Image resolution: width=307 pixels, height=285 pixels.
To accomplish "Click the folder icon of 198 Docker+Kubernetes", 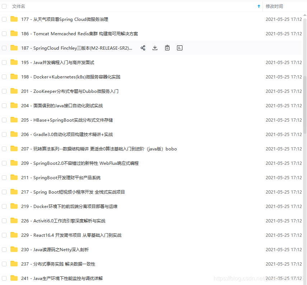I will [x=14, y=77].
